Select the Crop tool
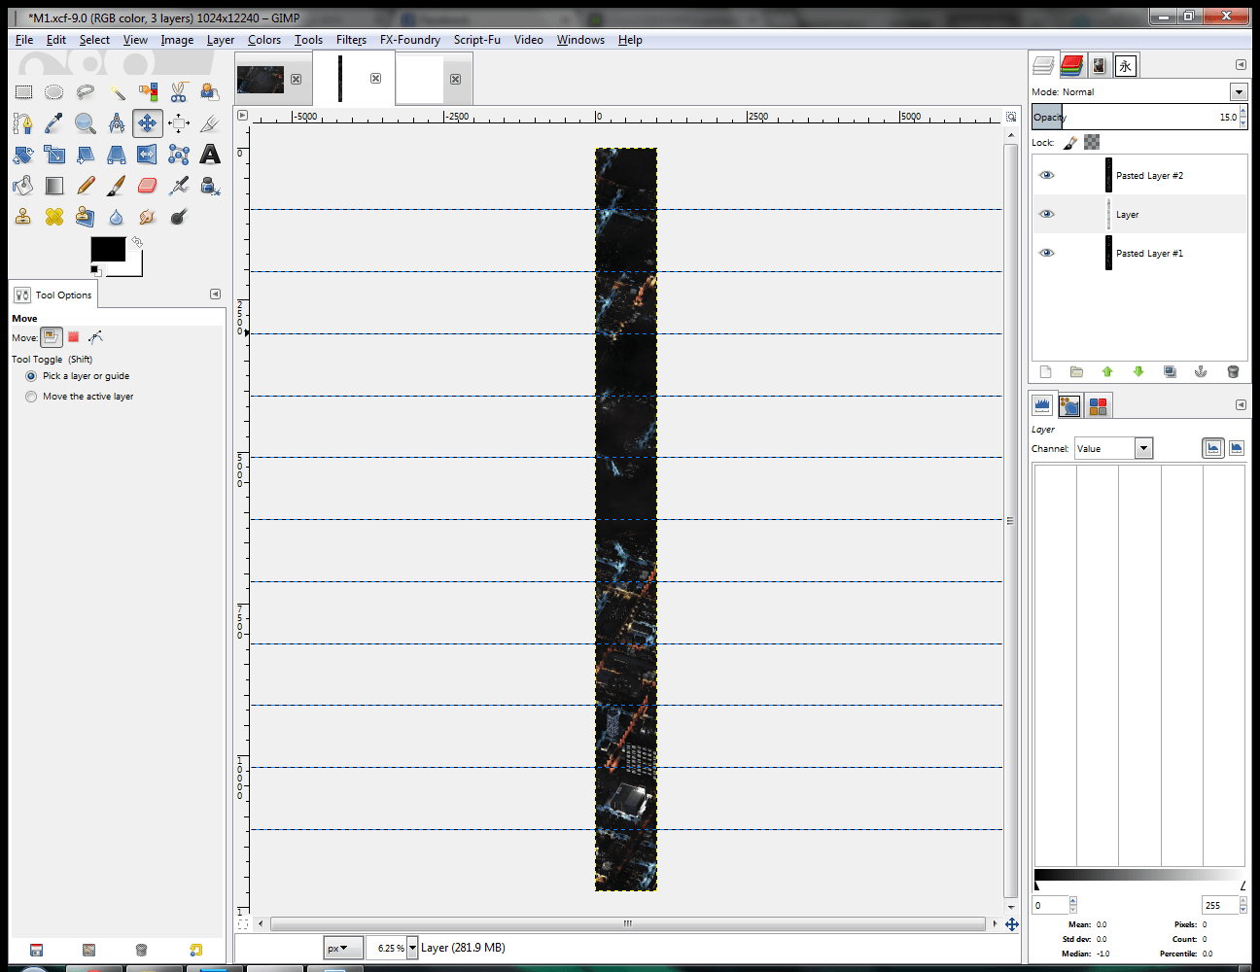 point(210,123)
